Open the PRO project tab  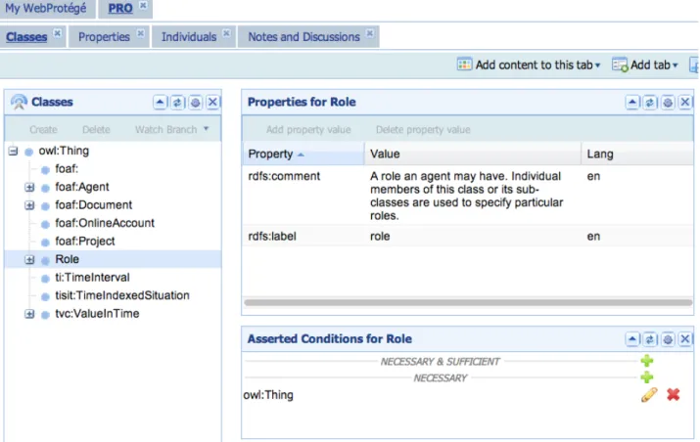pos(120,8)
